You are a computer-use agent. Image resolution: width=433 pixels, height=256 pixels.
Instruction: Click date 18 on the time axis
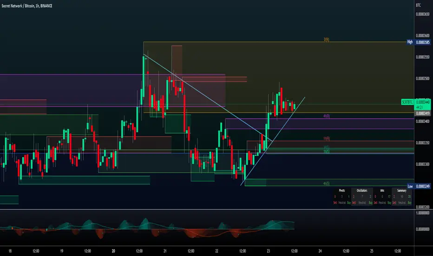pos(10,251)
